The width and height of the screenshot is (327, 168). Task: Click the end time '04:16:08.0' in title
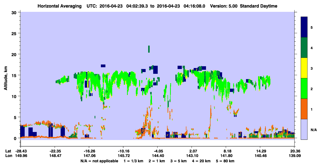pos(195,6)
